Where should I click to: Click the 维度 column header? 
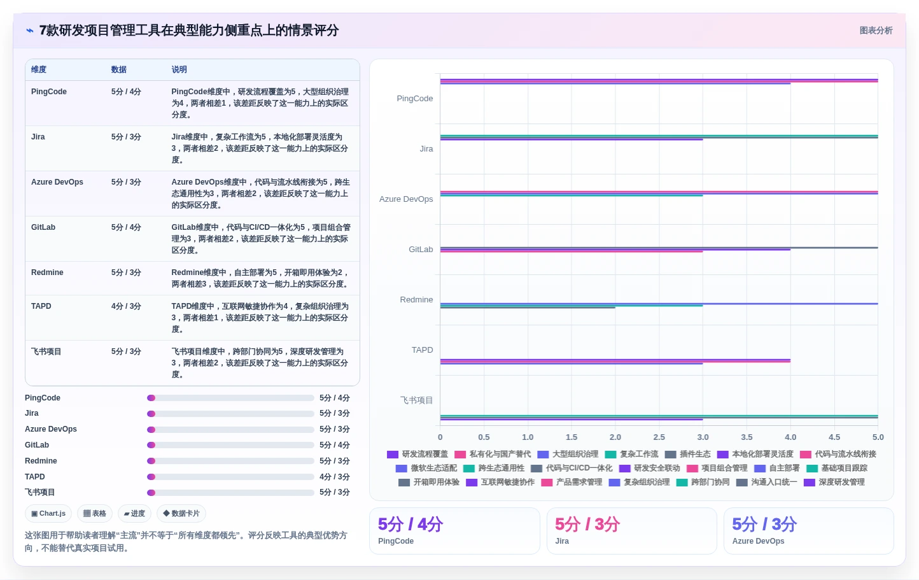click(39, 69)
